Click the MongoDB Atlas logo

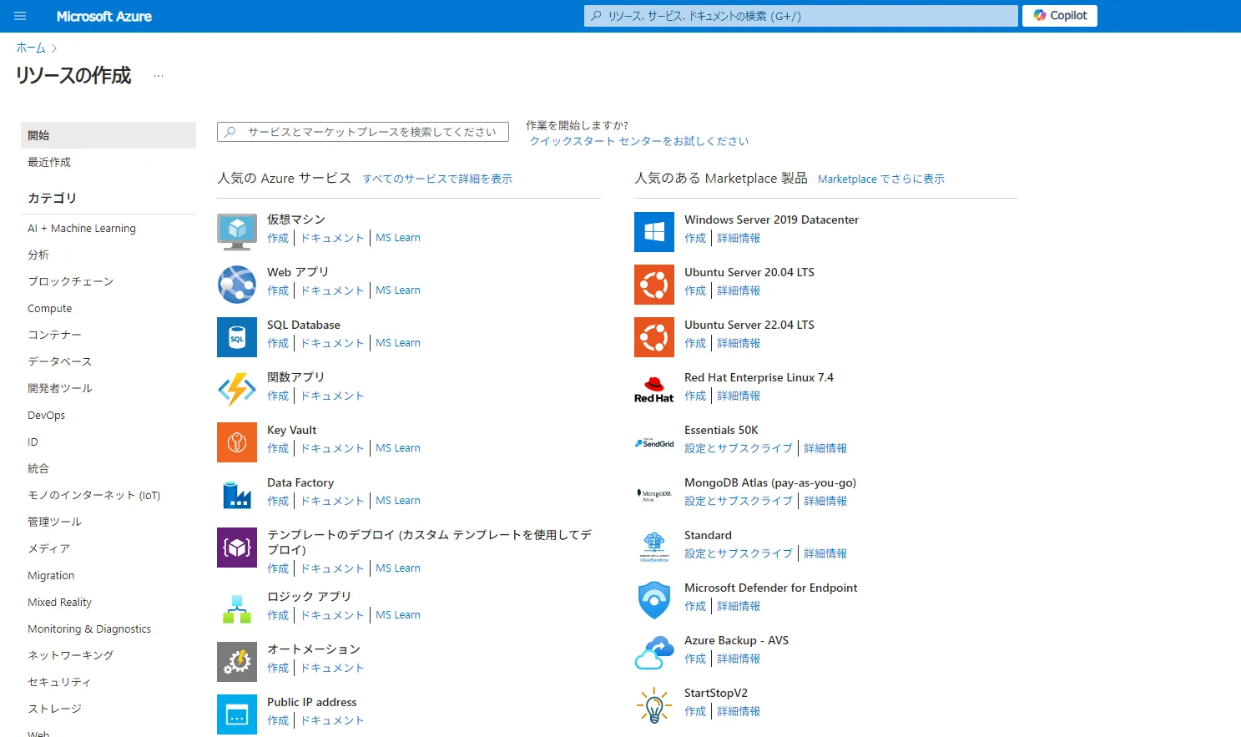pos(654,495)
